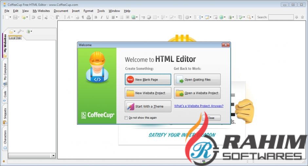Click the Redo arrow icon
The height and width of the screenshot is (166, 308).
point(39,17)
